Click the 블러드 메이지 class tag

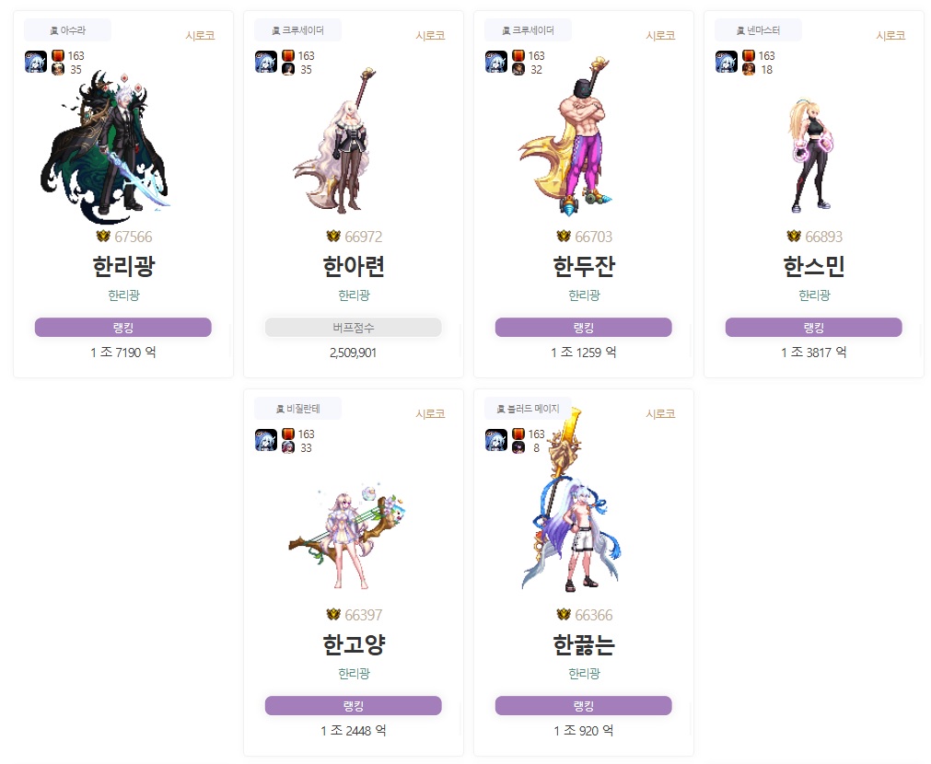point(528,409)
